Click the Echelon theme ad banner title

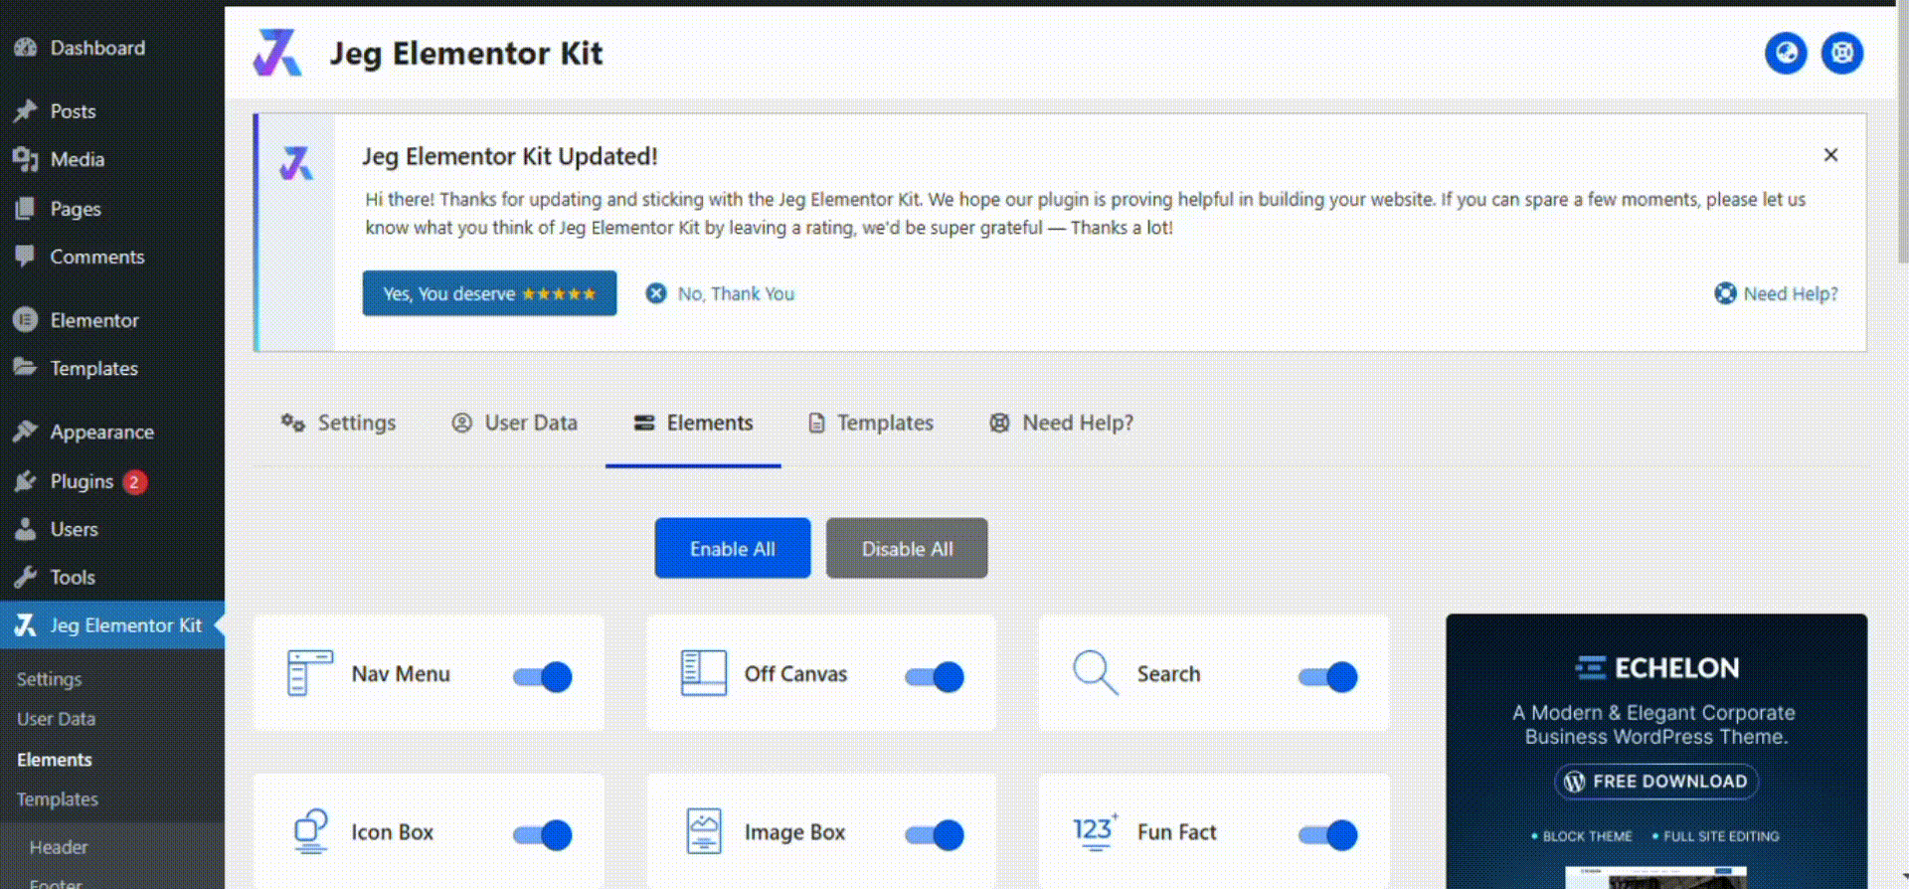click(x=1656, y=667)
